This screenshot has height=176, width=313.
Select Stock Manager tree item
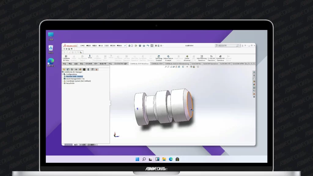click(x=75, y=79)
